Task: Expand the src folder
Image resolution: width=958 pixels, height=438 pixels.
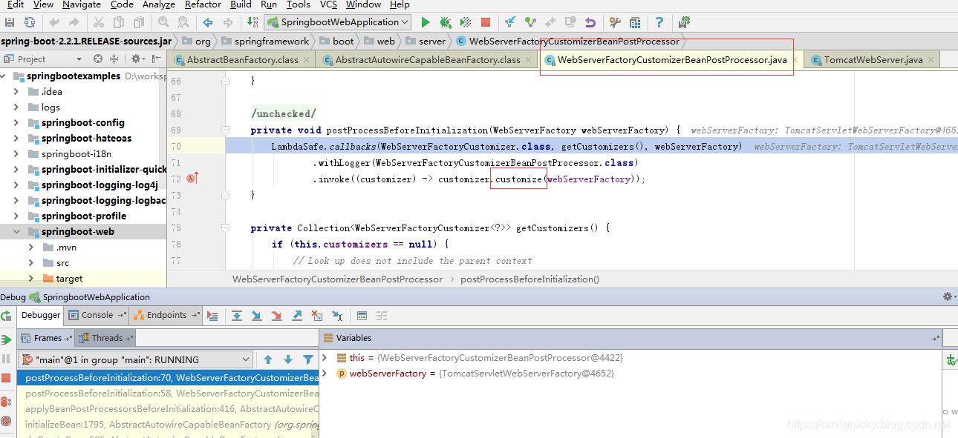Action: pos(30,263)
